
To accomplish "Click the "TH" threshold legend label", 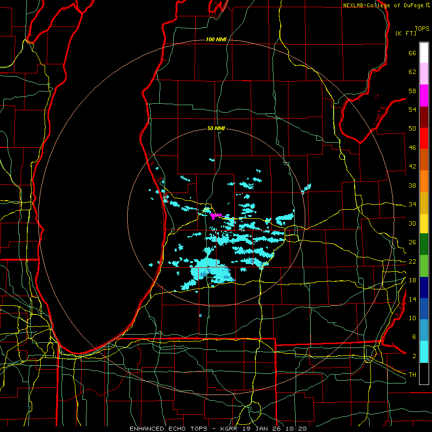I will click(412, 375).
